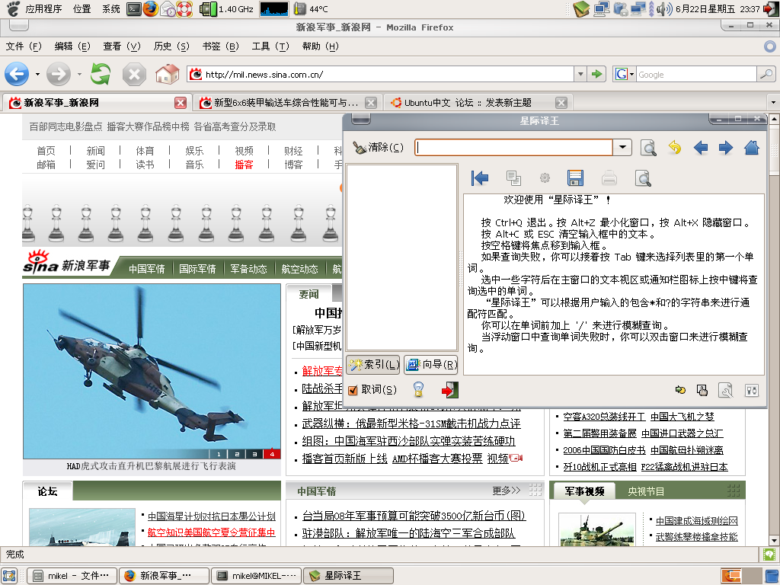The height and width of the screenshot is (585, 780).
Task: Click the hand icon at StarDict bottom right
Action: pos(702,391)
